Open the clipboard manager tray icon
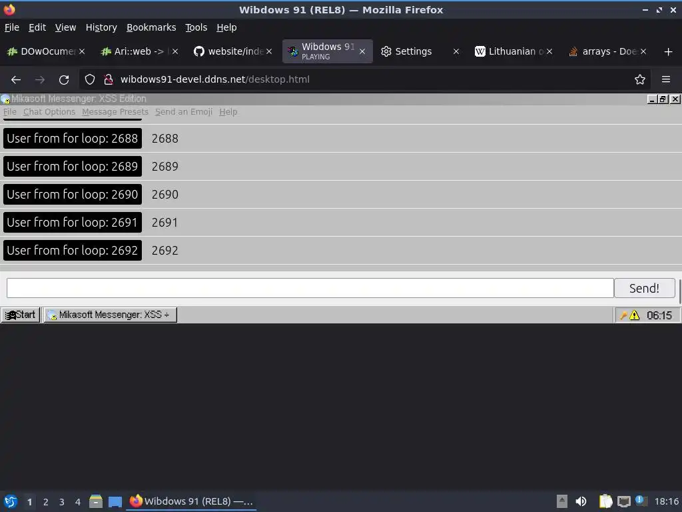 tap(605, 501)
